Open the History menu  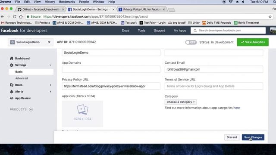(x=50, y=2)
